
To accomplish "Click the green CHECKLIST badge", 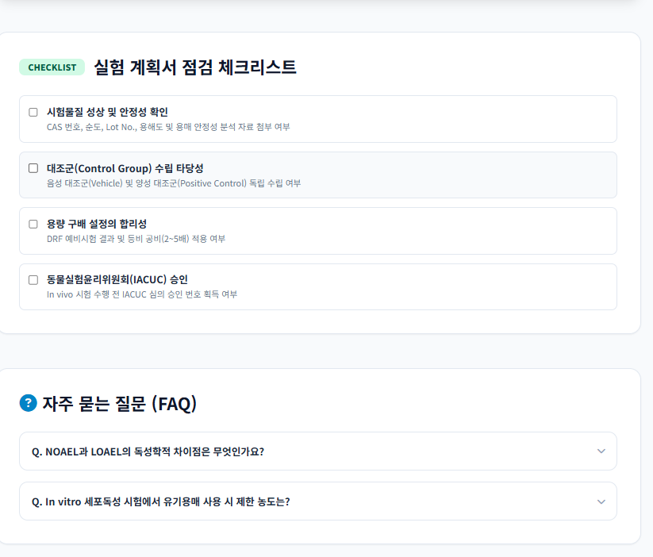I will pos(52,67).
